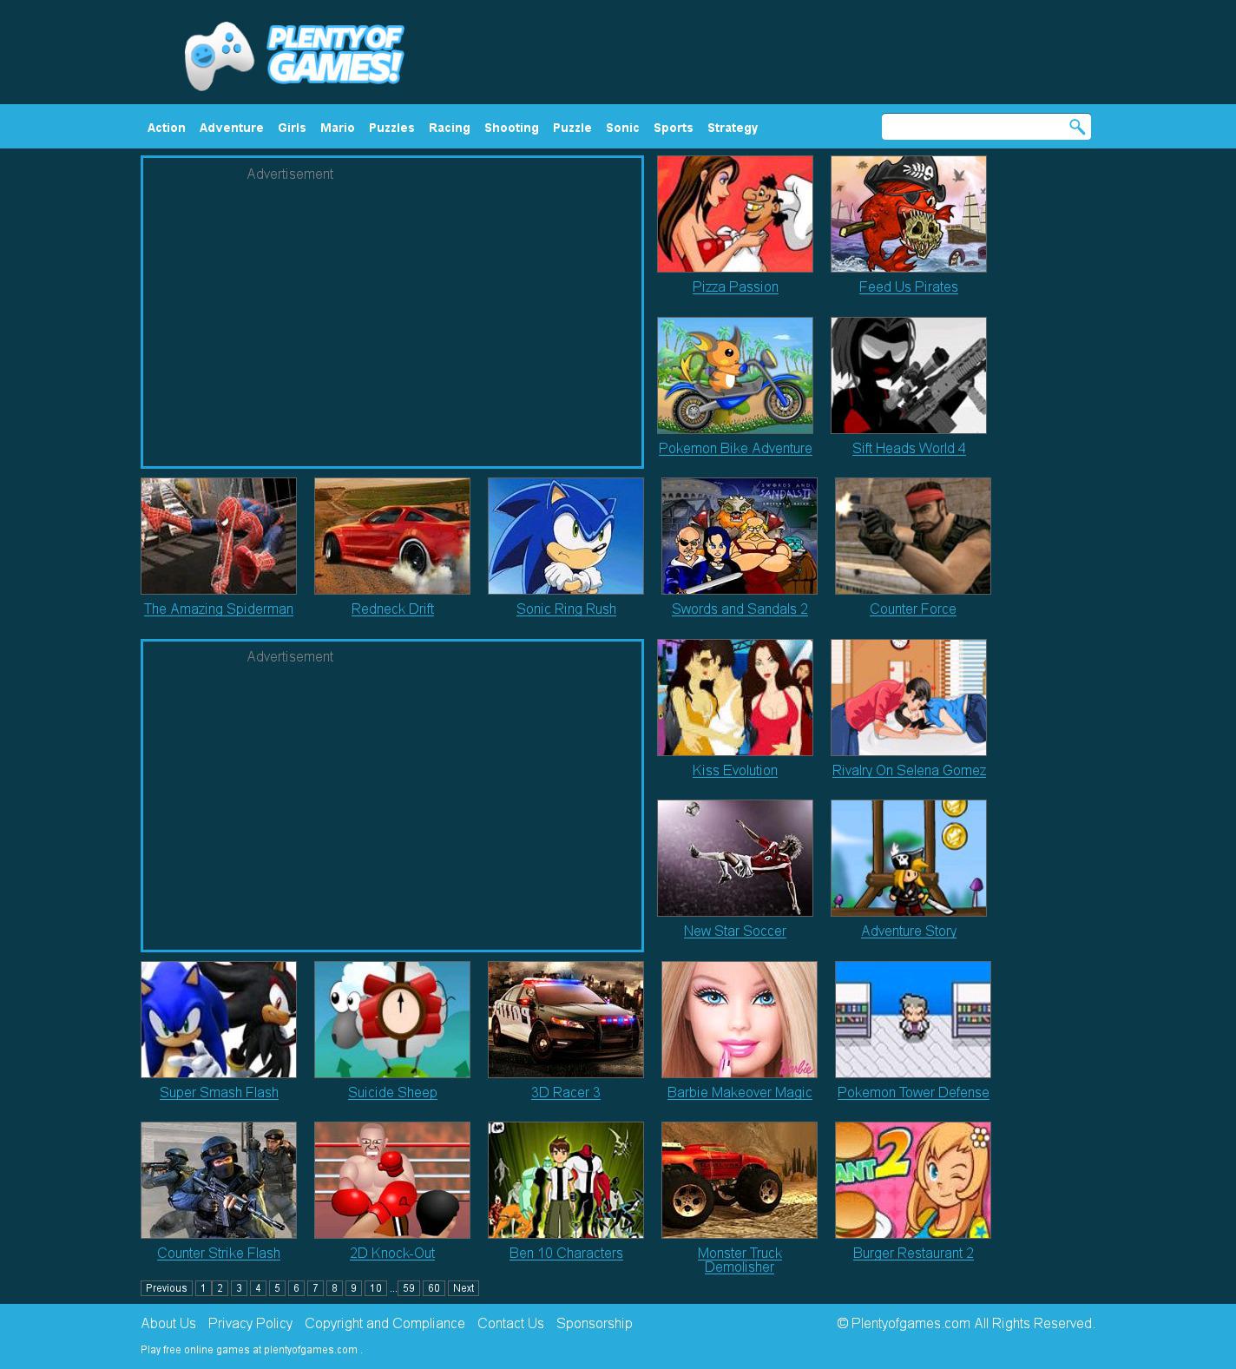The width and height of the screenshot is (1236, 1369).
Task: Select the Pizza Passion game thumbnail
Action: click(x=735, y=214)
